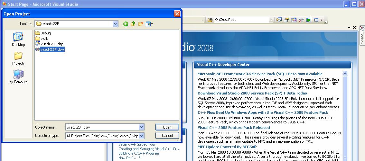Click the dialog resize grip corner

179,139
